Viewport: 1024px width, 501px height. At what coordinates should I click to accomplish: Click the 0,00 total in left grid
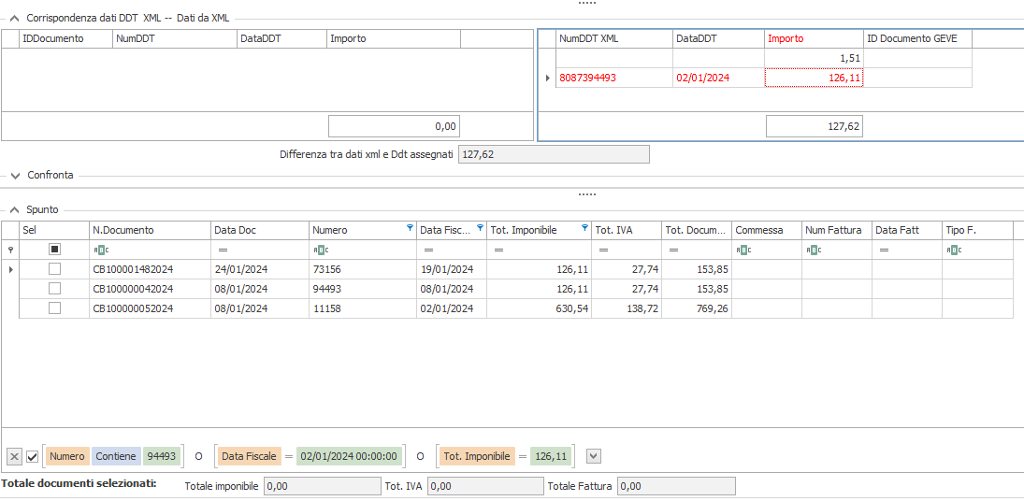(394, 126)
